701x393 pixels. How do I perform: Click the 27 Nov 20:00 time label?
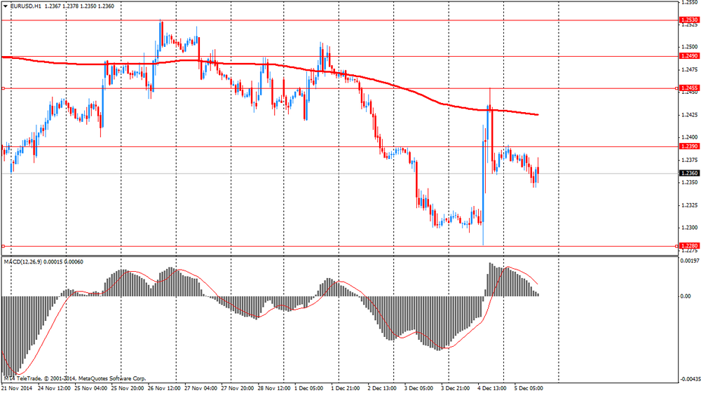238,388
